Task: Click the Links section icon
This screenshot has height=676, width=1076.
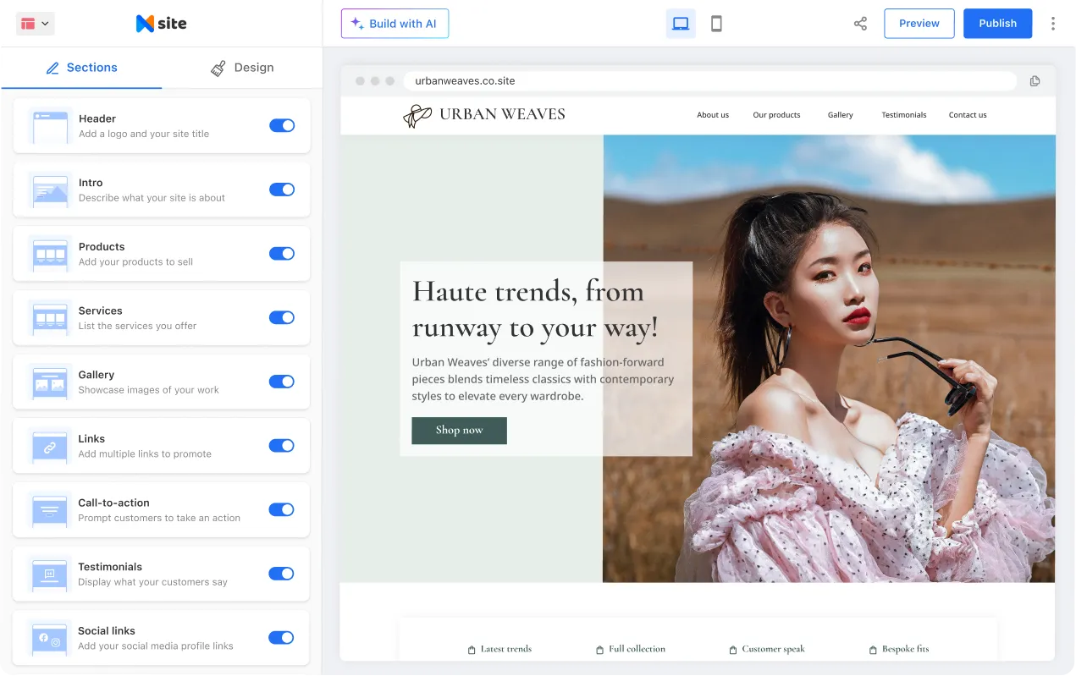Action: coord(50,446)
